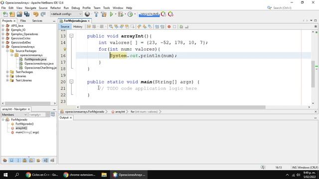This screenshot has height=179, width=319.
Task: Switch to the Services tab
Action: 37,21
